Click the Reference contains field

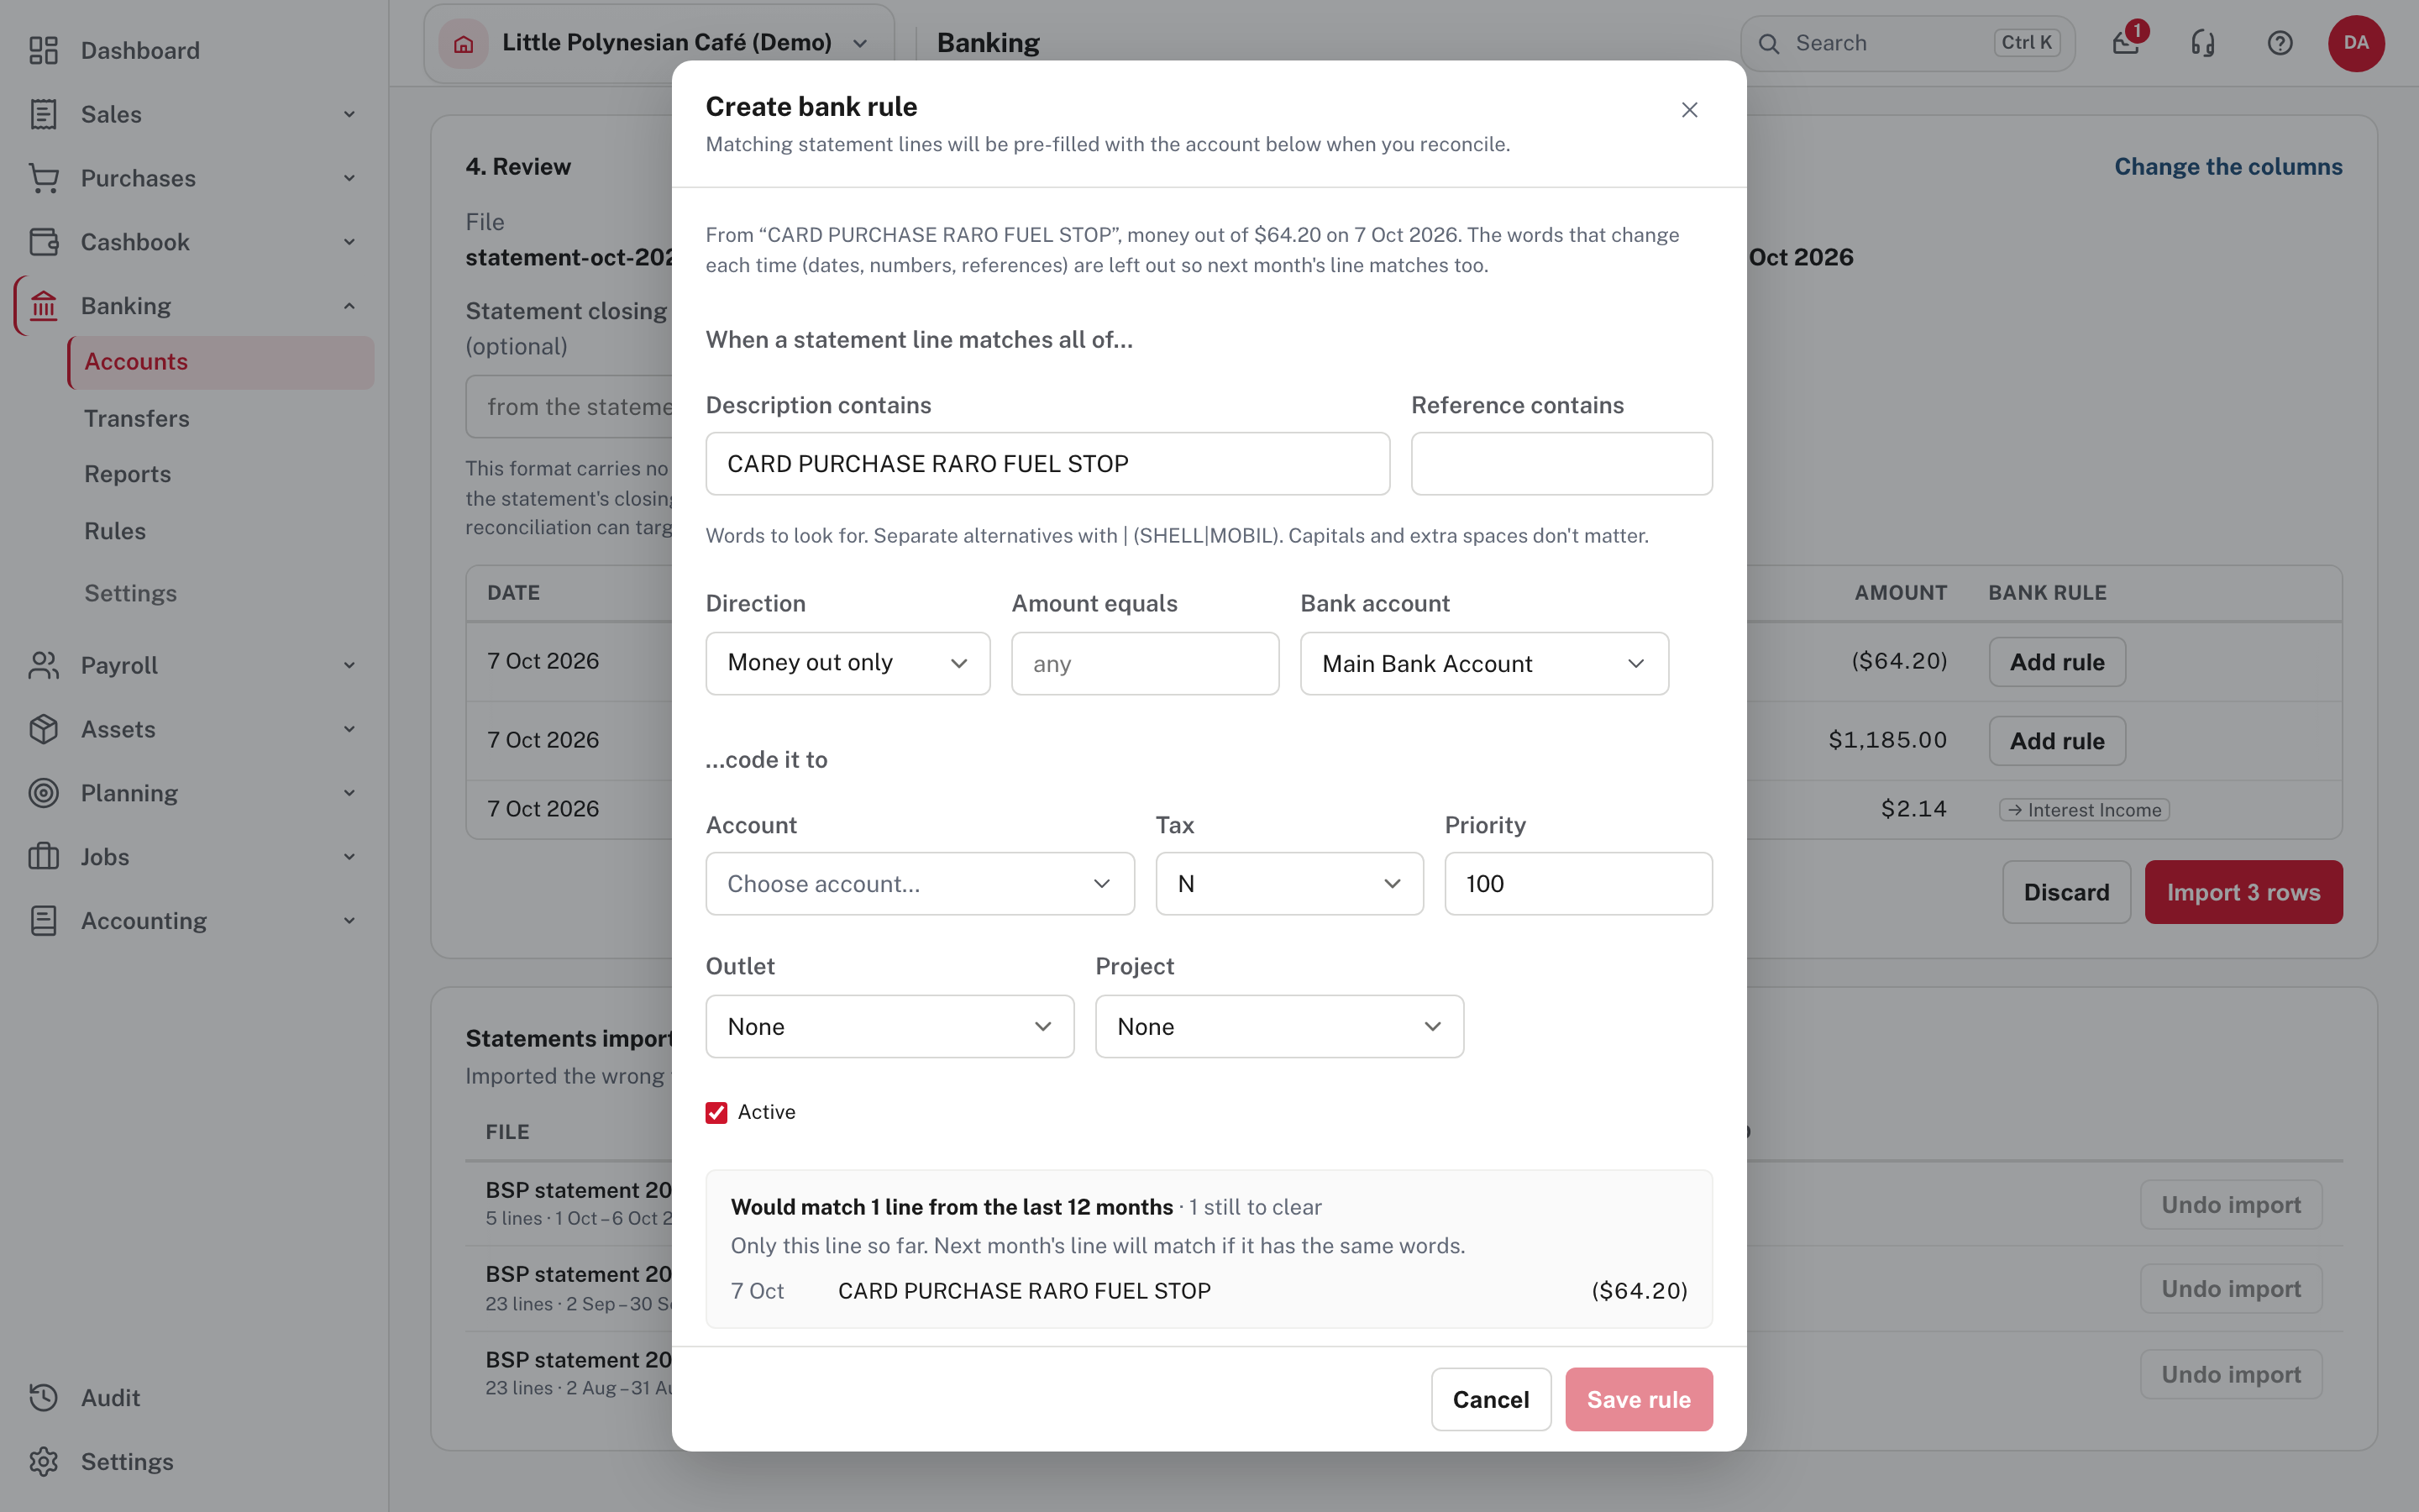1561,464
